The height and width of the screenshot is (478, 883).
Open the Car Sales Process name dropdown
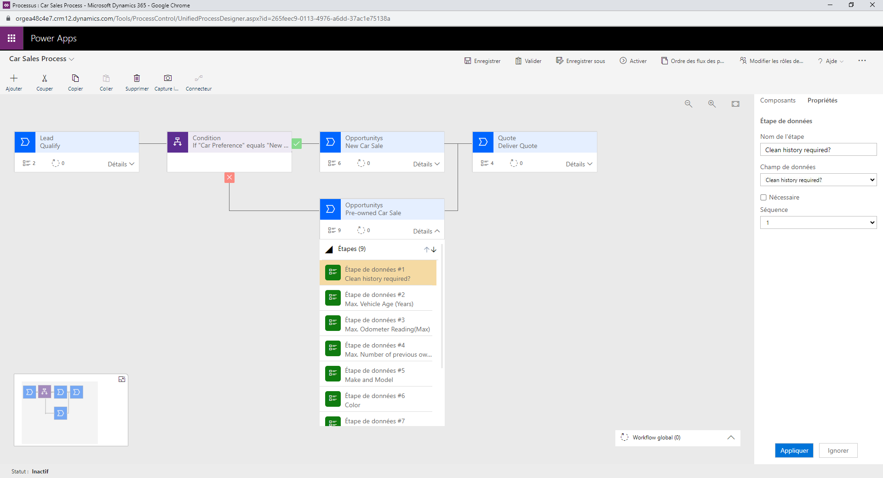[71, 59]
